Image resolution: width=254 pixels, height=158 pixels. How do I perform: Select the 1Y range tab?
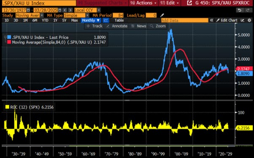[55, 20]
